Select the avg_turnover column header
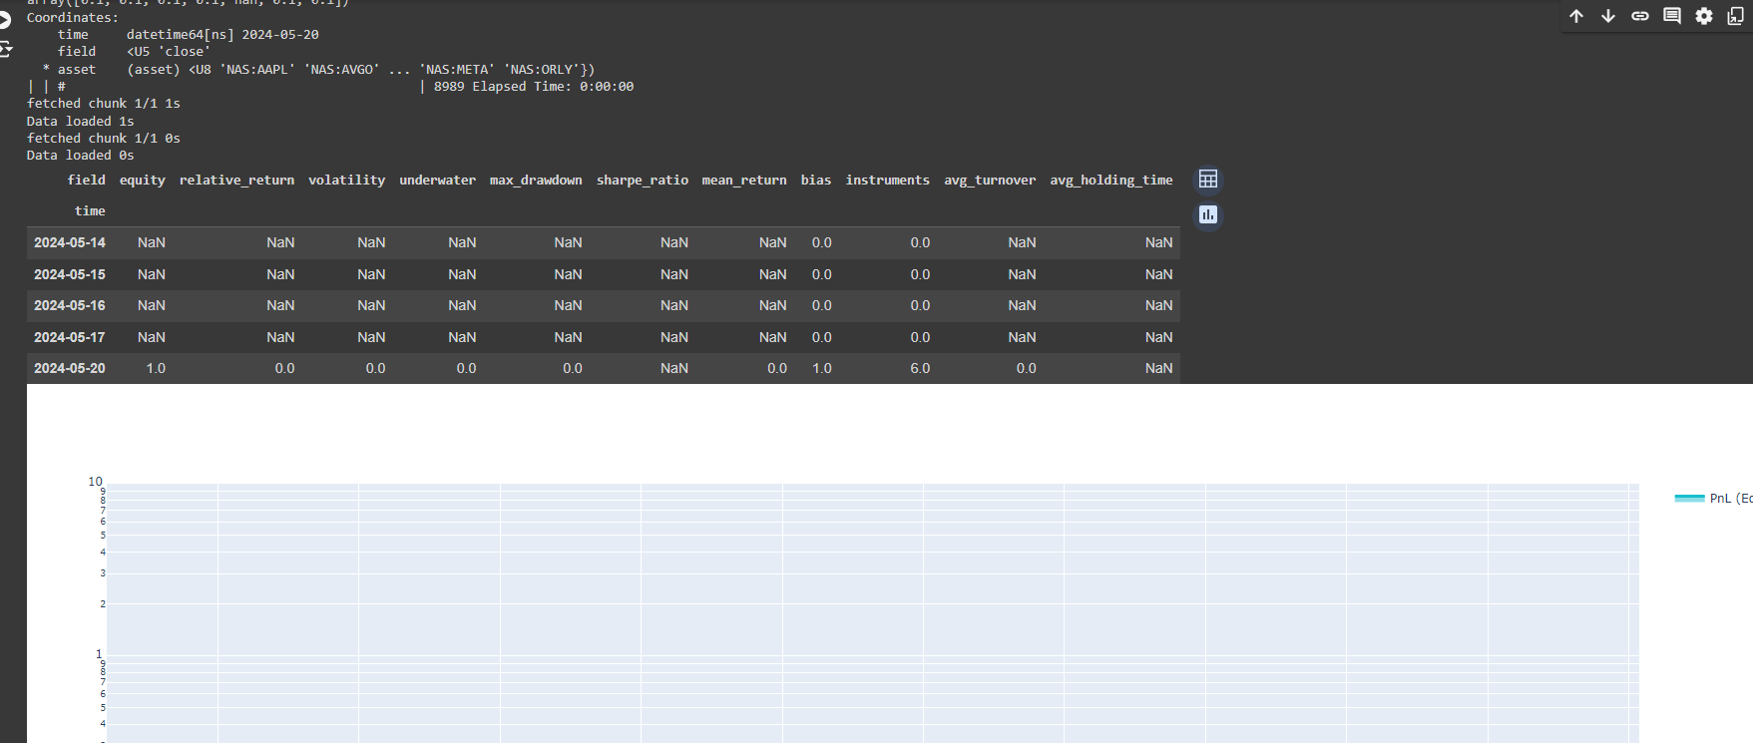Image resolution: width=1753 pixels, height=743 pixels. [990, 181]
